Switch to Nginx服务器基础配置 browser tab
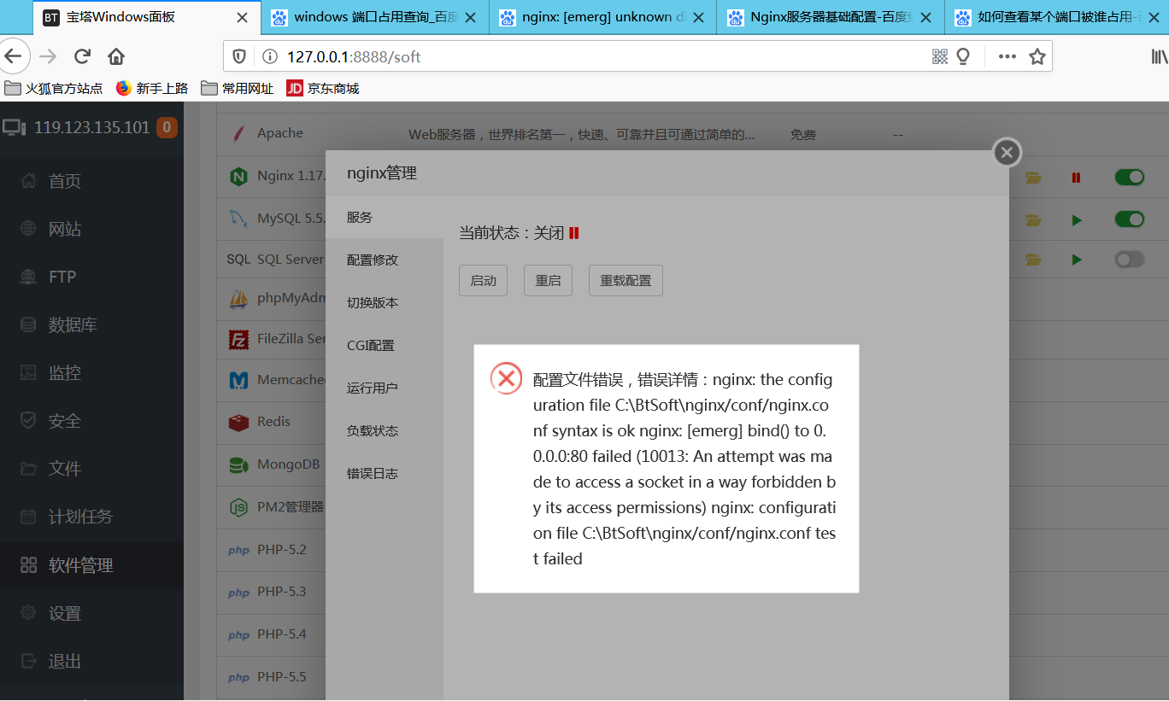Image resolution: width=1169 pixels, height=701 pixels. (x=831, y=17)
